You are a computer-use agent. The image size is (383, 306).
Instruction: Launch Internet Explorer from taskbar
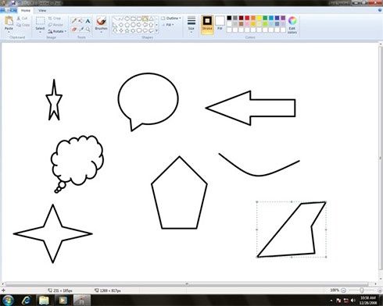27,301
